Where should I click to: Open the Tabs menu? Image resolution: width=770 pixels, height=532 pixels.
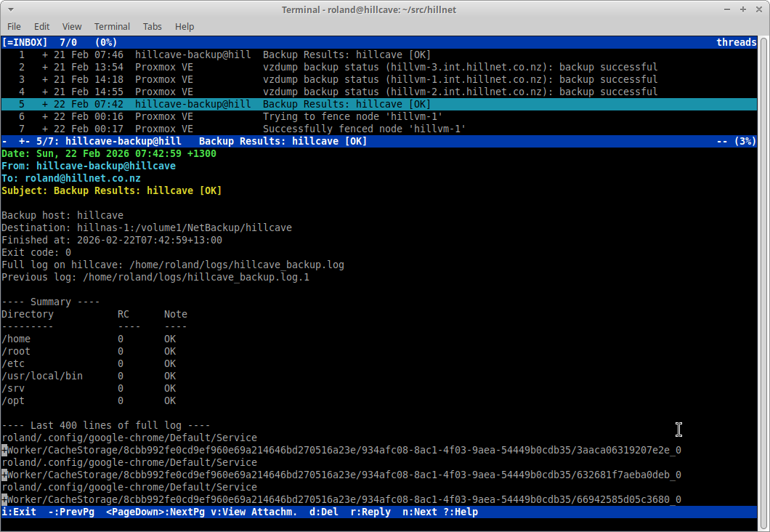click(x=152, y=26)
